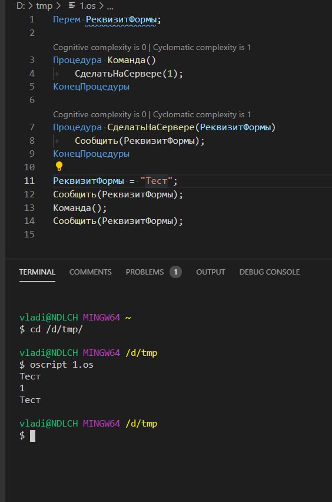
Task: Place cursor in "Тест" string literal
Action: [157, 181]
